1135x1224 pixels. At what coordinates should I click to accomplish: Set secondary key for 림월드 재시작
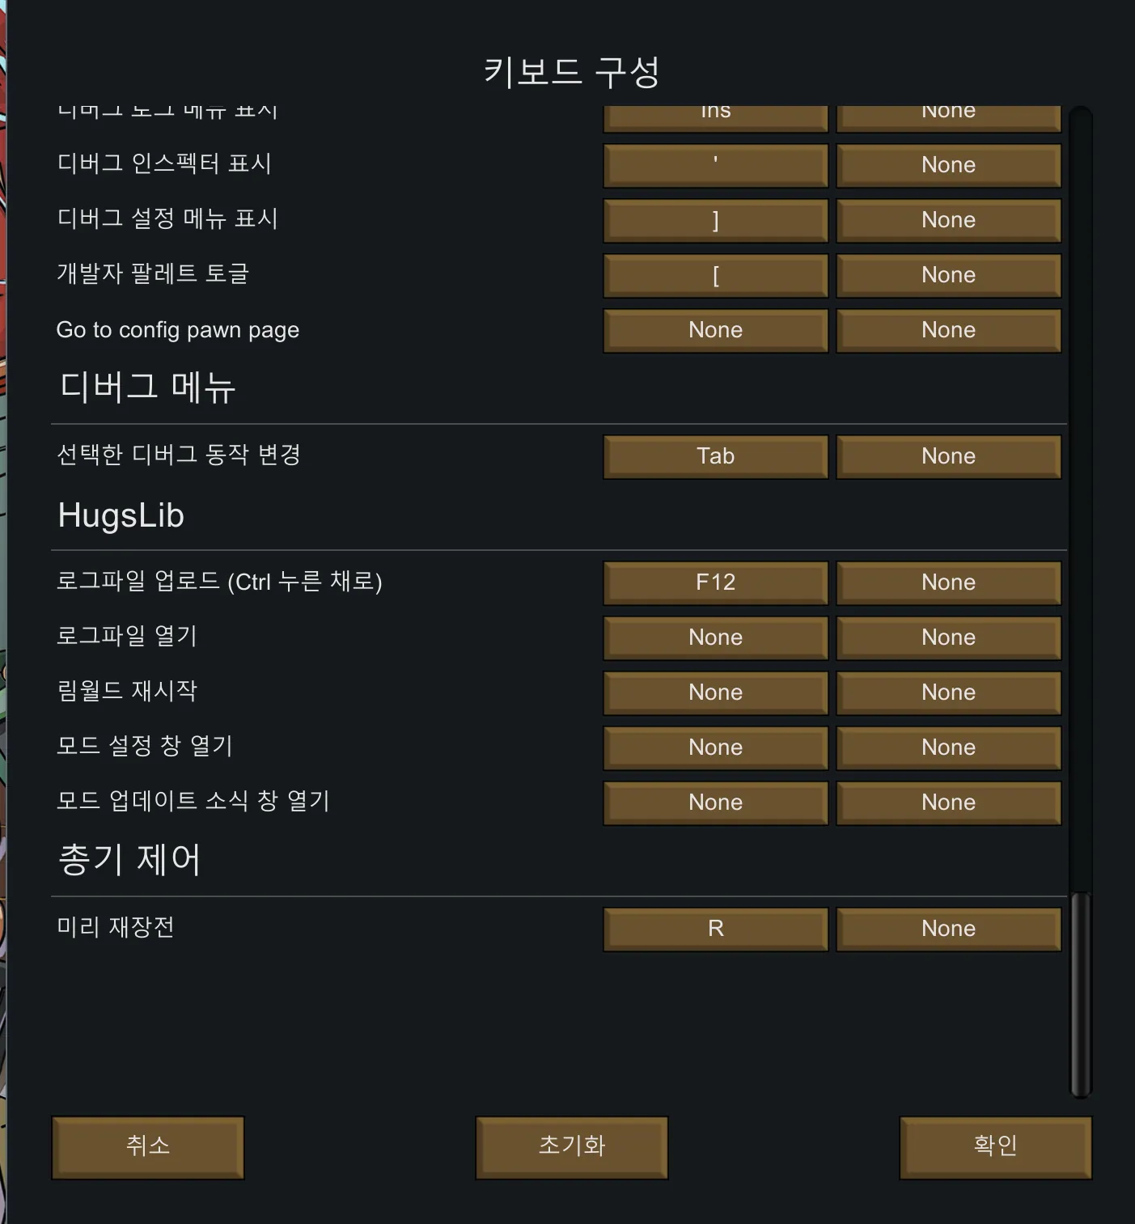coord(948,692)
